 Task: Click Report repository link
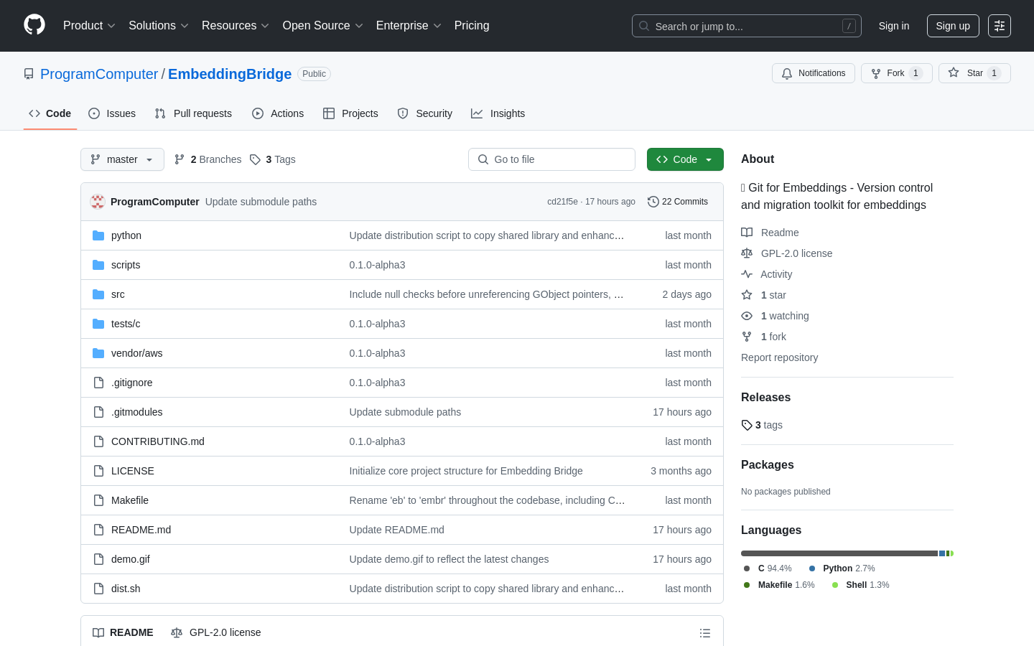point(779,357)
